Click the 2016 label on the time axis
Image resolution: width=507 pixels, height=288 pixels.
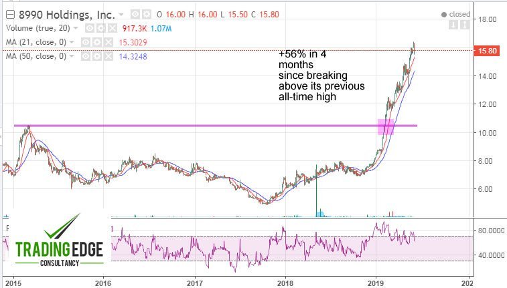tap(103, 283)
